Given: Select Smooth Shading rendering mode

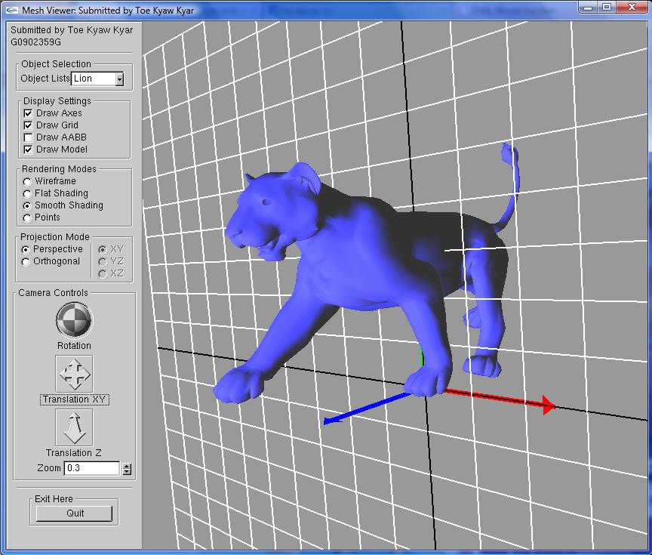Looking at the screenshot, I should pos(27,205).
